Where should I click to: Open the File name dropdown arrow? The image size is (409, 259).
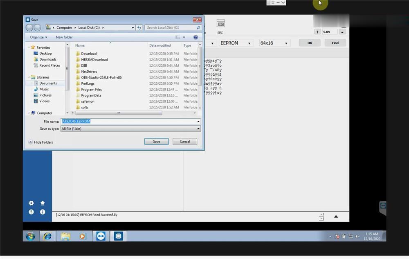(x=198, y=122)
